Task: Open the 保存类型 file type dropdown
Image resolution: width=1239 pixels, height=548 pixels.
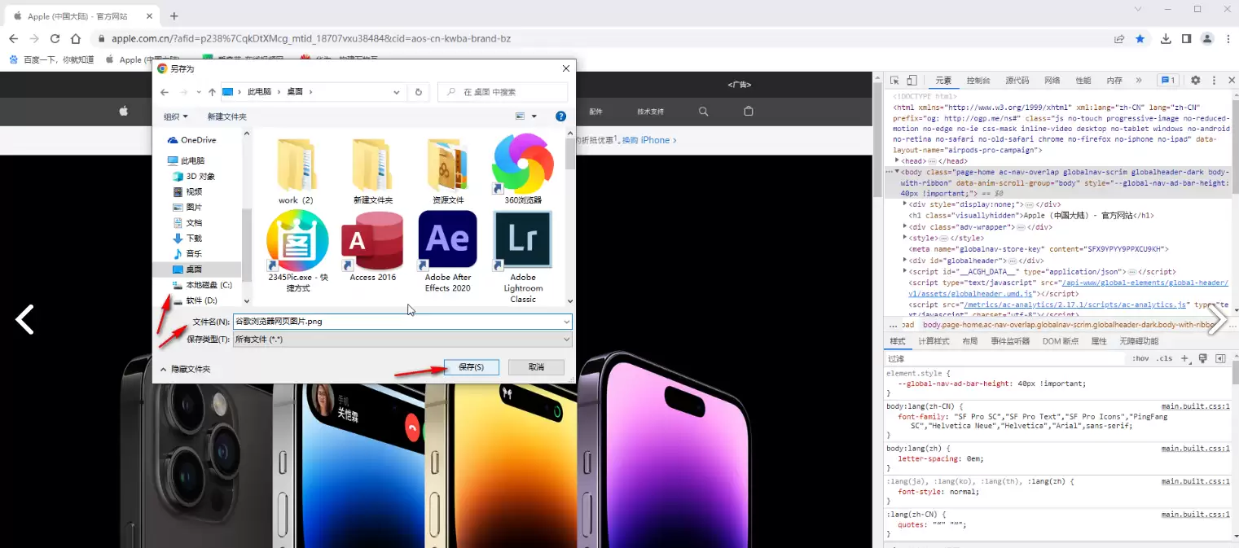Action: click(x=402, y=340)
